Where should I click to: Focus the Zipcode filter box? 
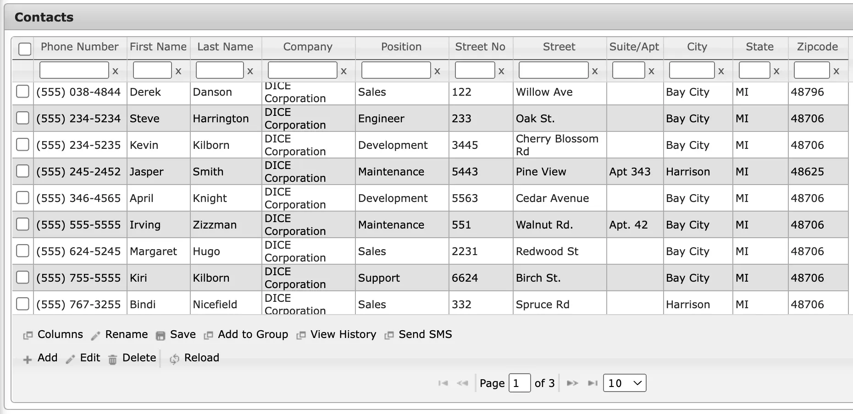click(x=812, y=70)
